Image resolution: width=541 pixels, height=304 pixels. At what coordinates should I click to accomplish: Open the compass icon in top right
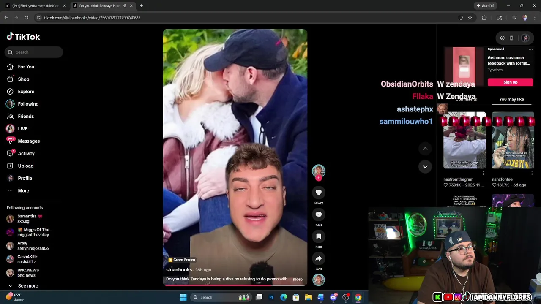pyautogui.click(x=502, y=38)
